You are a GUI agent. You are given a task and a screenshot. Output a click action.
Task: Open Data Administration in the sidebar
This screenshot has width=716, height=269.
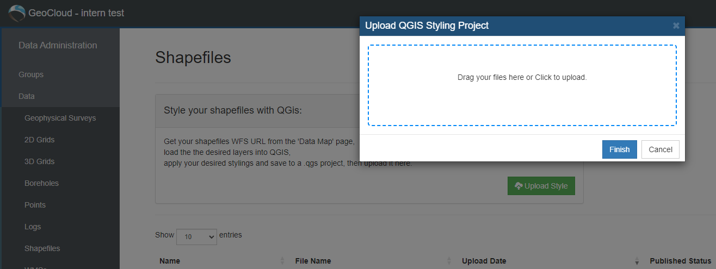coord(58,46)
